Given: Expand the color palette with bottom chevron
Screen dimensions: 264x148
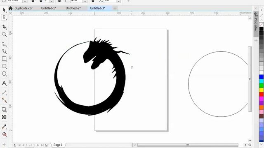Looking at the screenshot, I should click(262, 145).
